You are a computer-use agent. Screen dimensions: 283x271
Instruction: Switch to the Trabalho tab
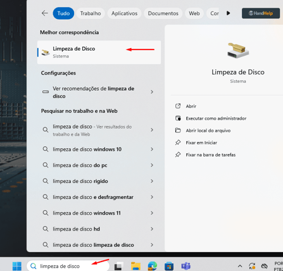click(x=91, y=13)
